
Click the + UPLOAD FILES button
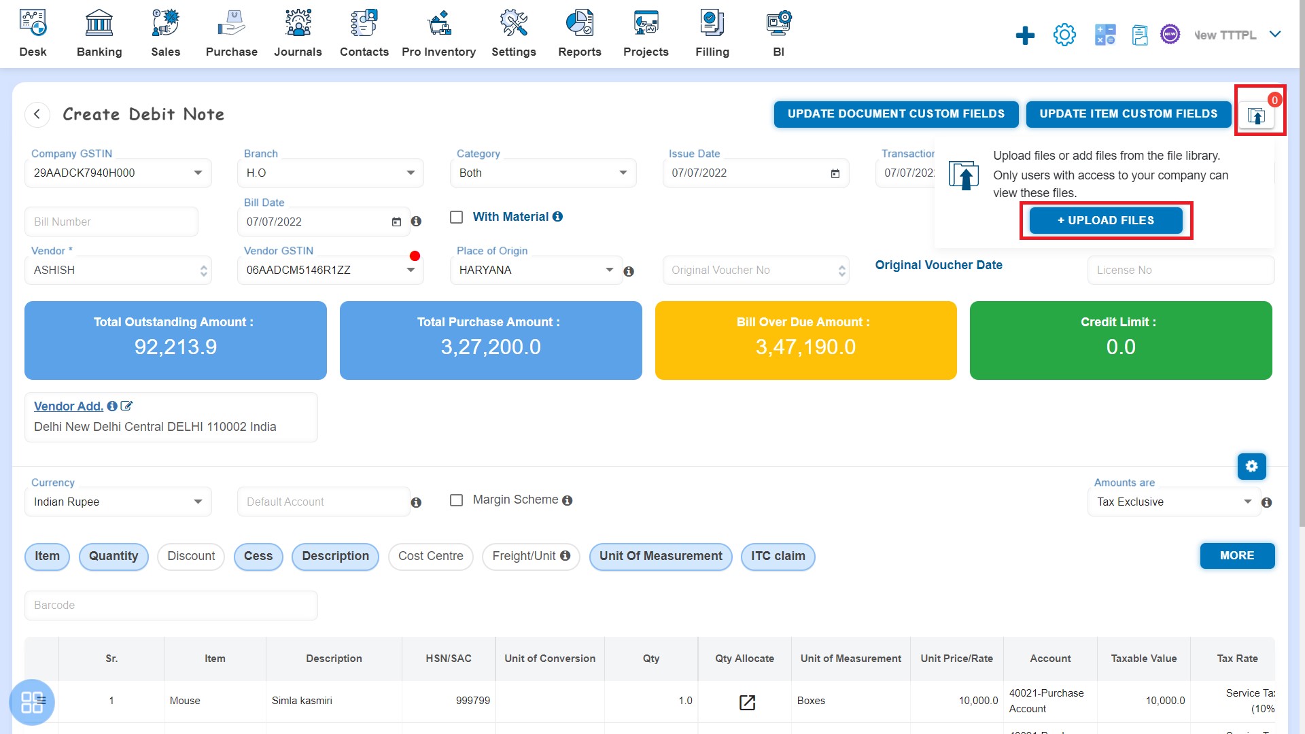click(1106, 220)
